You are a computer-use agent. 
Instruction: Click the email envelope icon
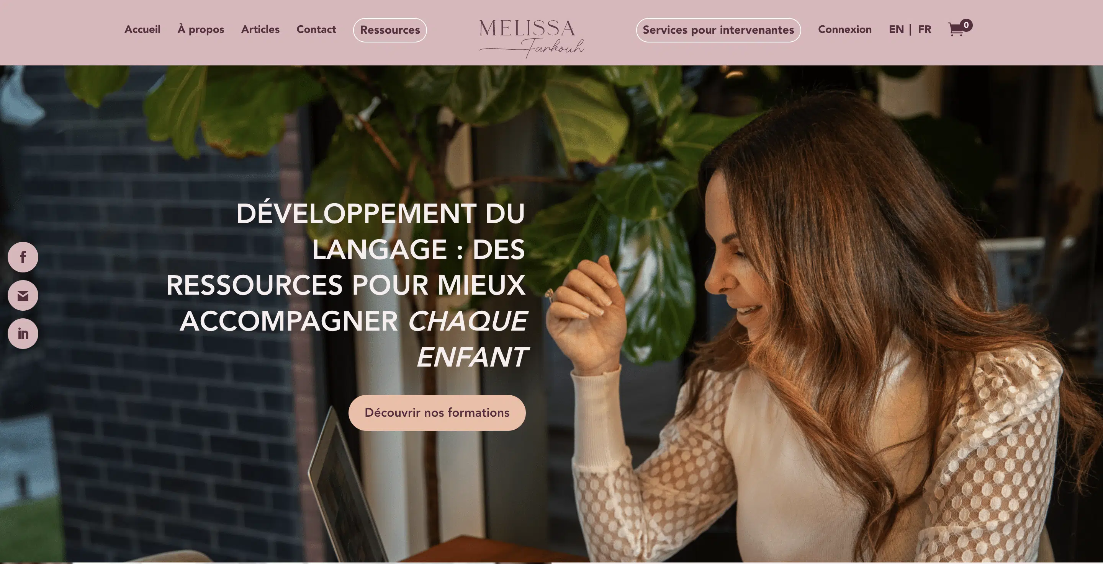23,296
